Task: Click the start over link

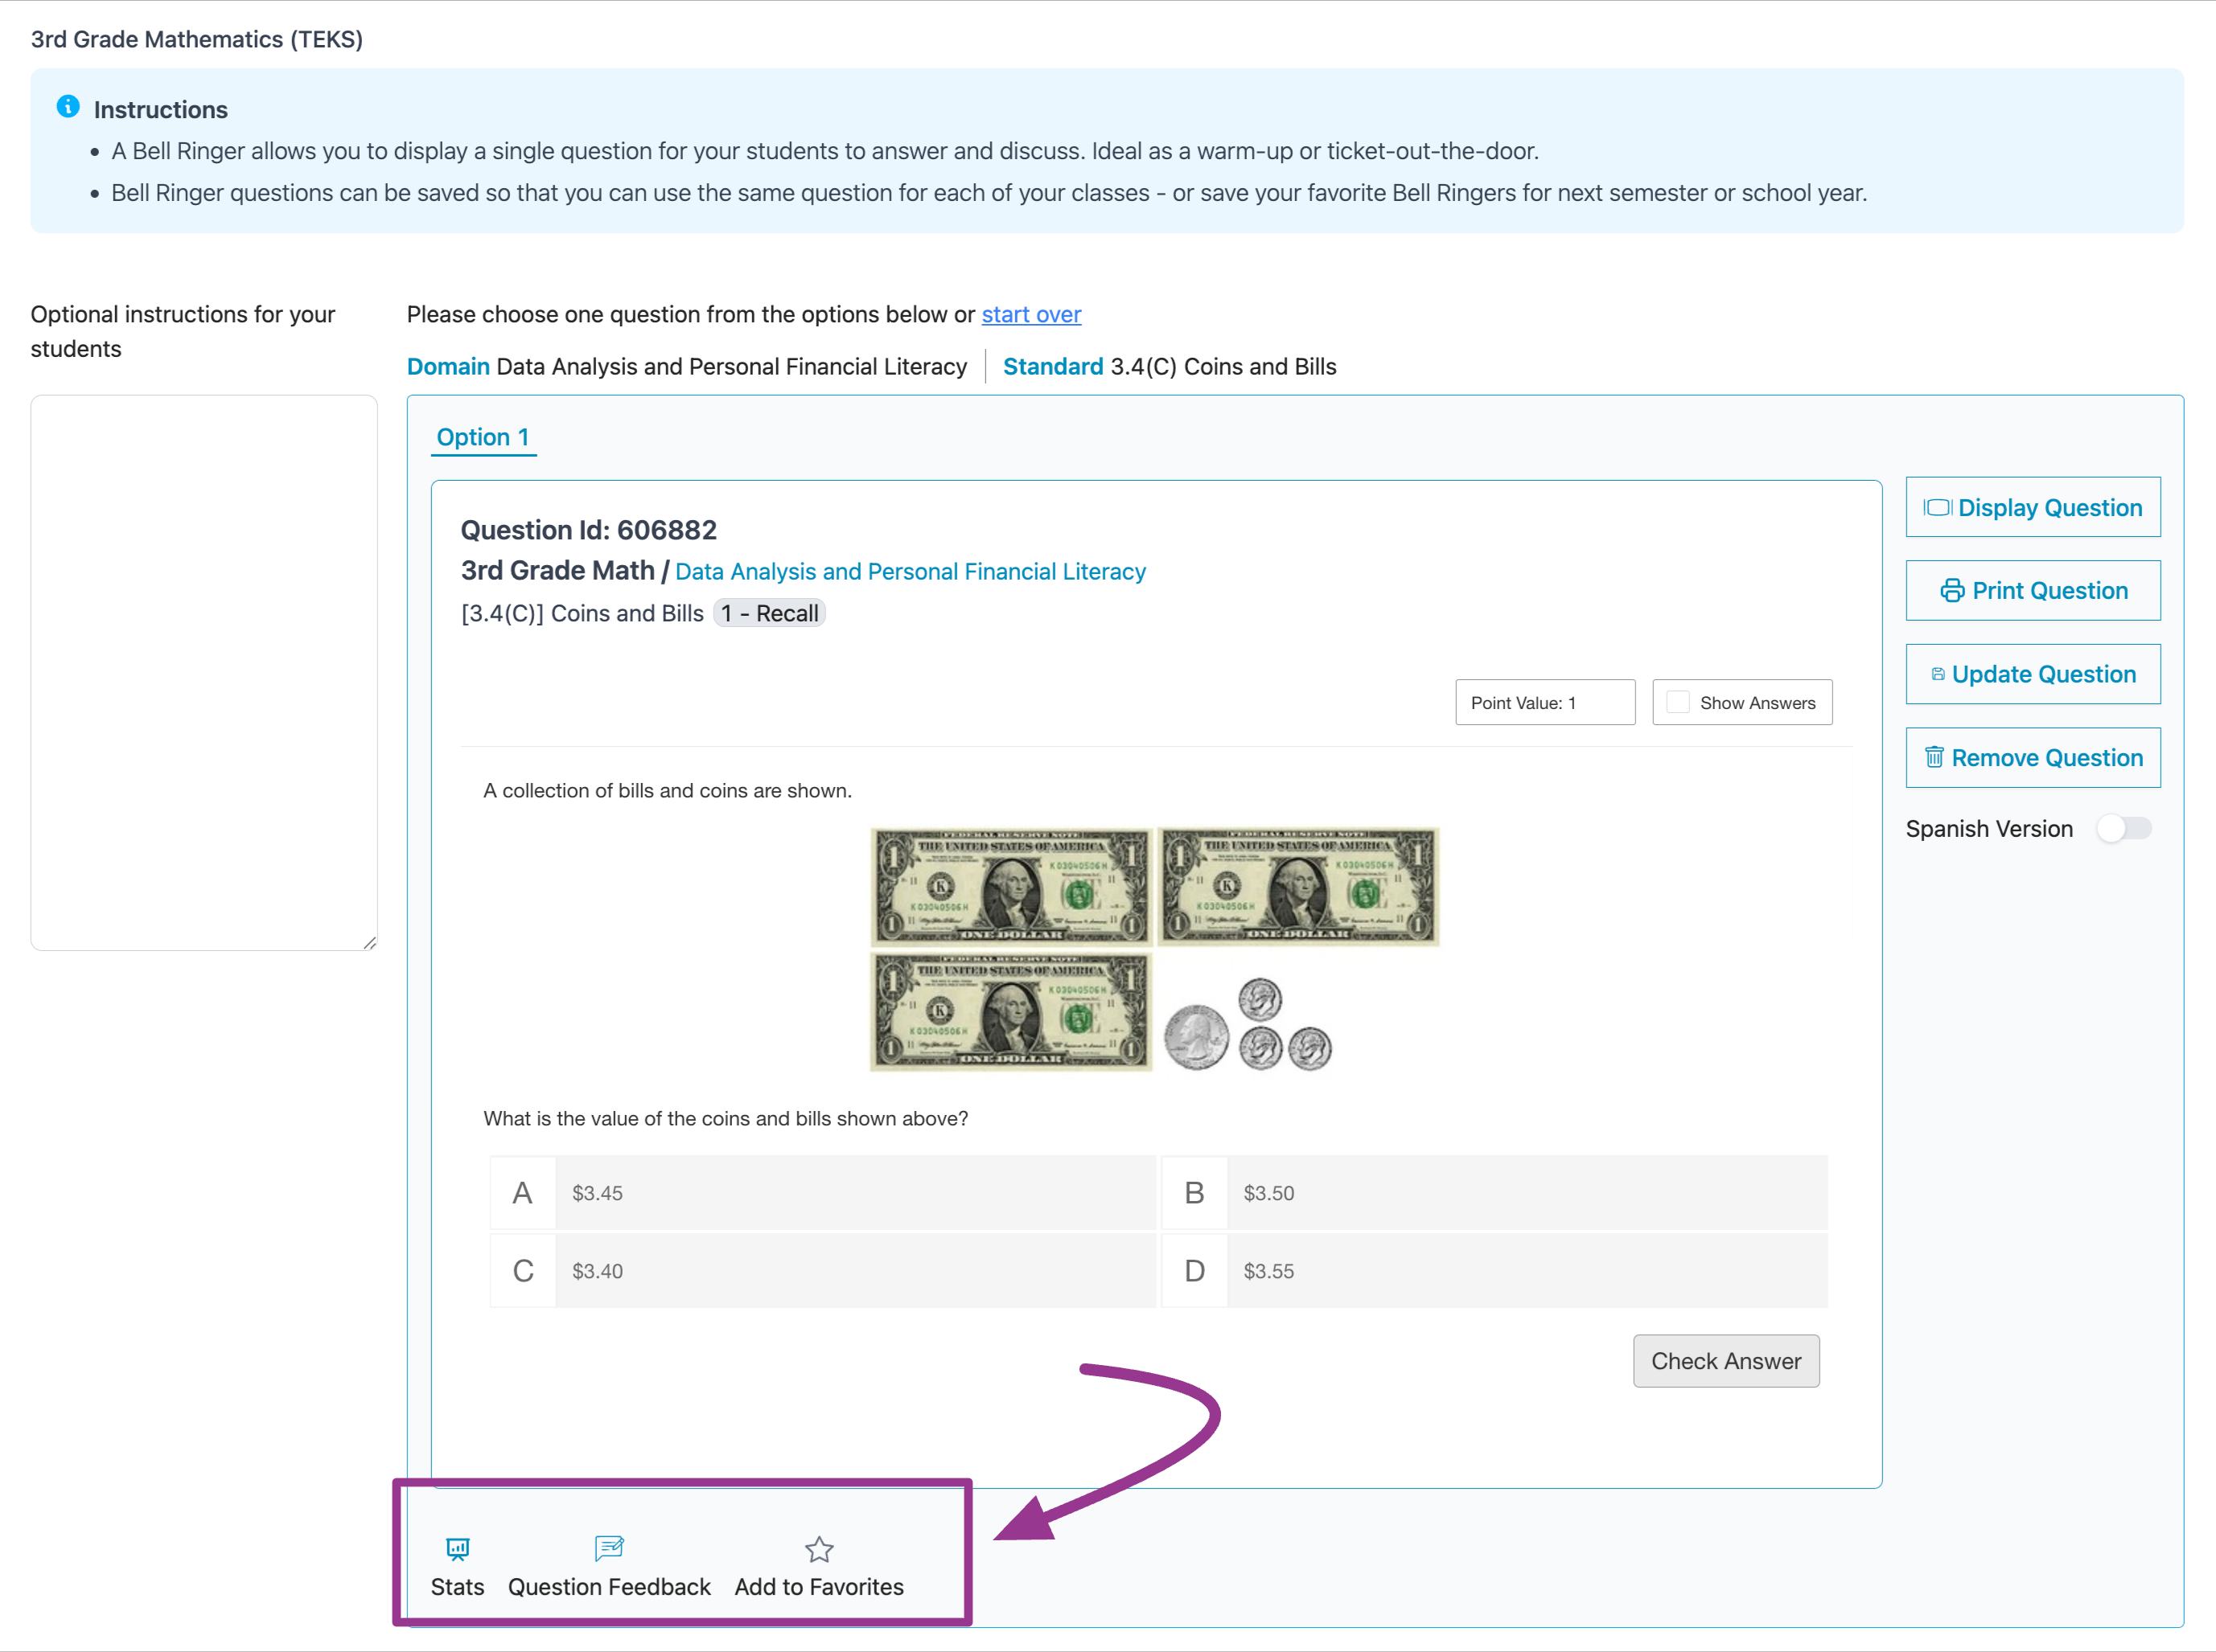Action: (x=1030, y=314)
